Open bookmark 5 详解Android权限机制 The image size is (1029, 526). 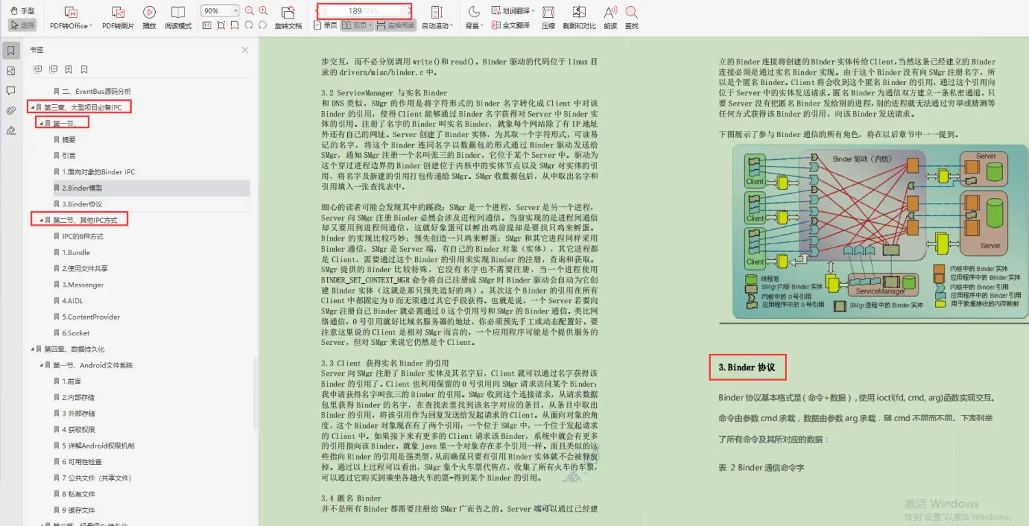(94, 446)
